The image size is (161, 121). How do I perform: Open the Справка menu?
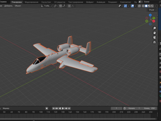click(3, 2)
